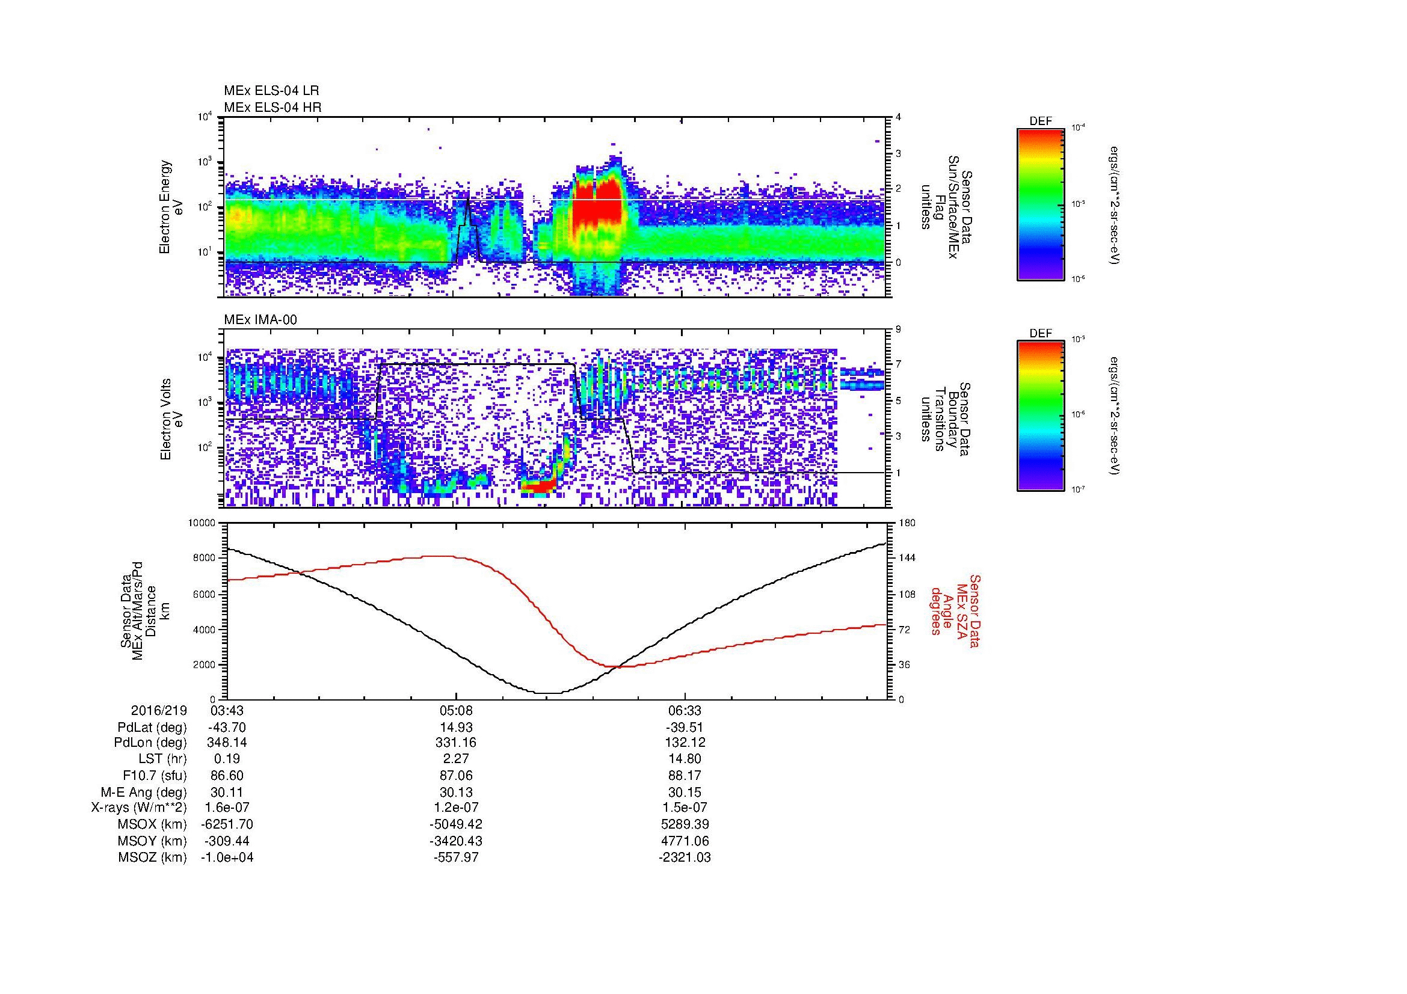Click the lower DEF color scale bar
This screenshot has height=994, width=1407.
click(1041, 417)
